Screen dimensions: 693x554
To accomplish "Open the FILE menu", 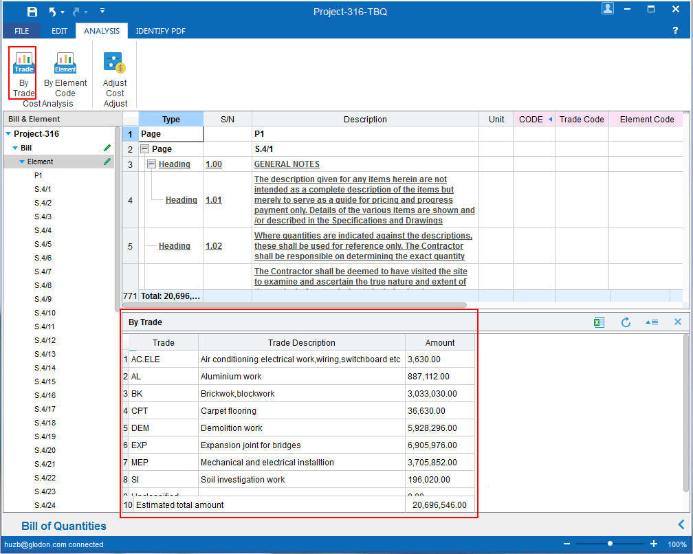I will click(x=22, y=31).
